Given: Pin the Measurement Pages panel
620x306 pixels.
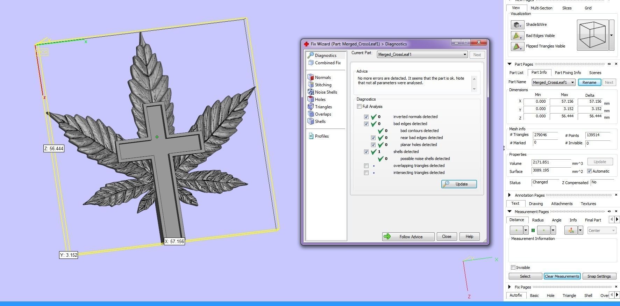Looking at the screenshot, I should point(609,211).
